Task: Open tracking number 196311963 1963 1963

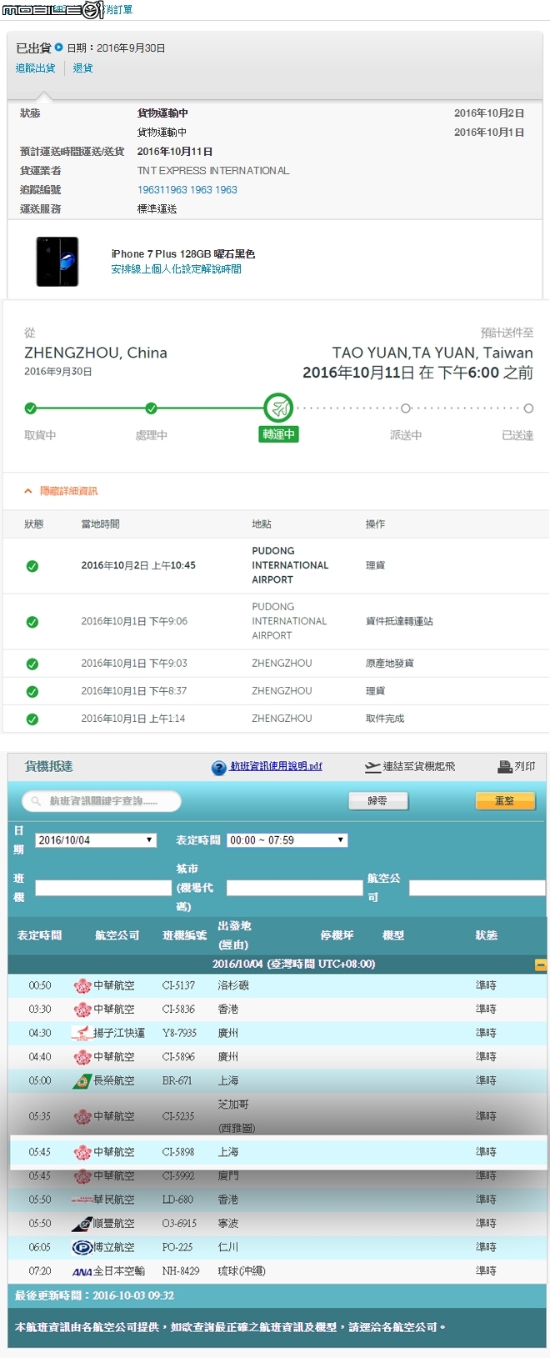Action: pos(187,190)
